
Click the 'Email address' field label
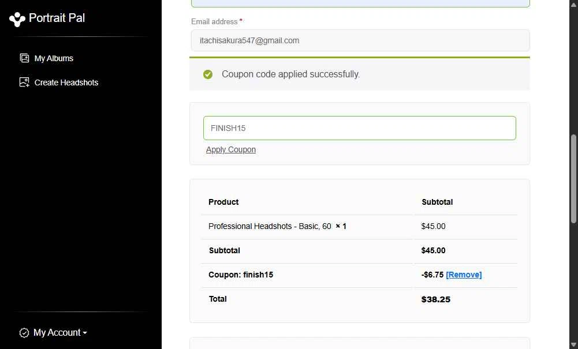[x=214, y=21]
